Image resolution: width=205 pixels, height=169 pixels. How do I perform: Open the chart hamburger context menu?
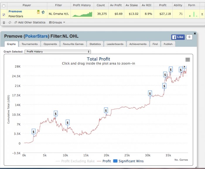[x=188, y=60]
